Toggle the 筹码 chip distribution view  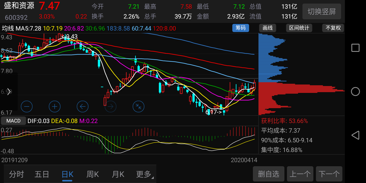coord(240,28)
